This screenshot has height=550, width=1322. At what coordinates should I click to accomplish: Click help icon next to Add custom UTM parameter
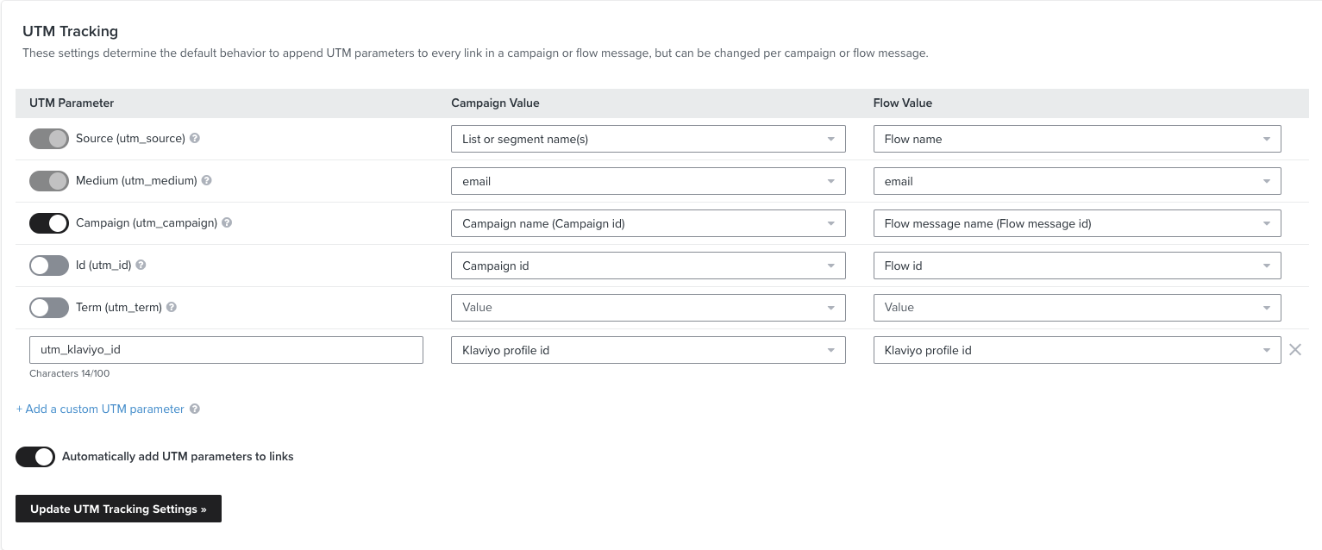(x=195, y=409)
